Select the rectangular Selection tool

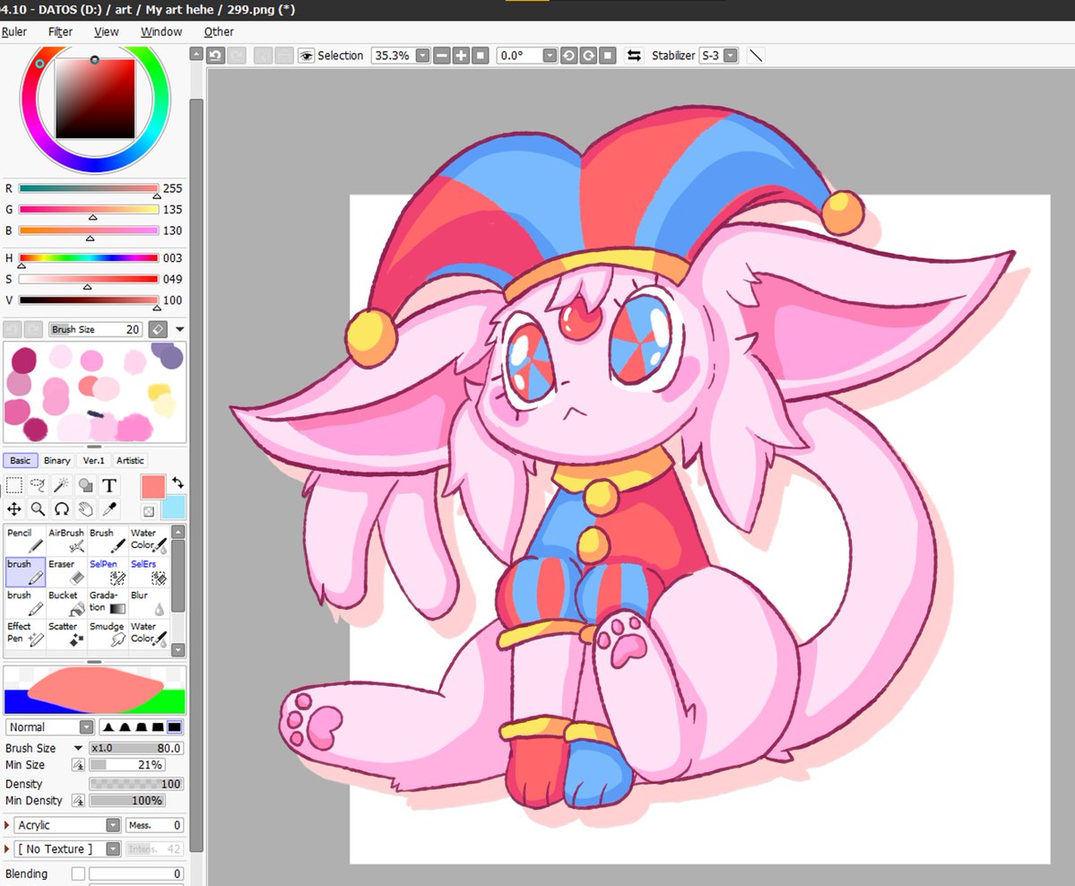13,485
